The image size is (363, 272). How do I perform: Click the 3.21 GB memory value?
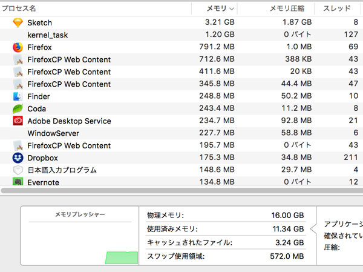click(x=220, y=22)
